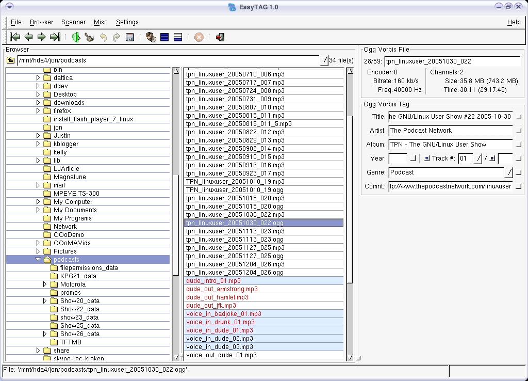Click the track number sequence button

[x=426, y=158]
